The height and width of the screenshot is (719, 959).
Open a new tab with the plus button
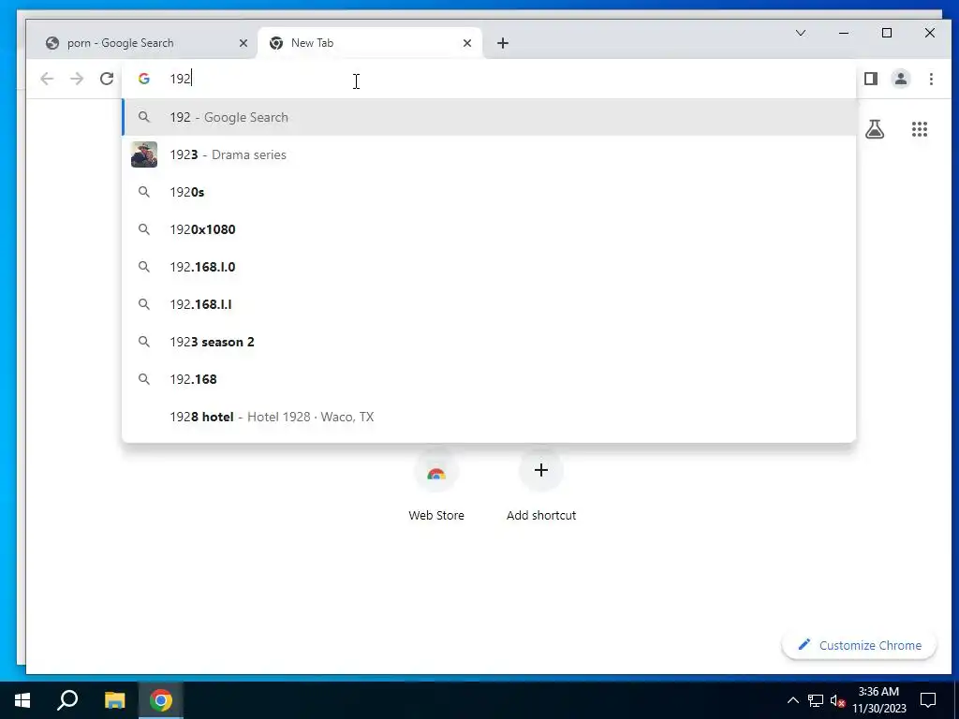point(503,43)
